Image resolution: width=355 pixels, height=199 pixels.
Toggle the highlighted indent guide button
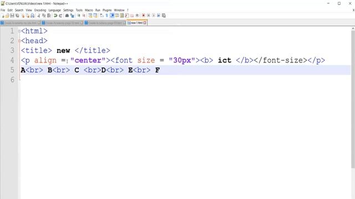click(112, 15)
